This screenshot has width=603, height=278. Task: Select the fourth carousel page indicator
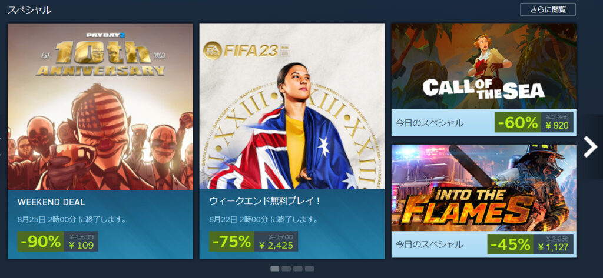pyautogui.click(x=309, y=269)
